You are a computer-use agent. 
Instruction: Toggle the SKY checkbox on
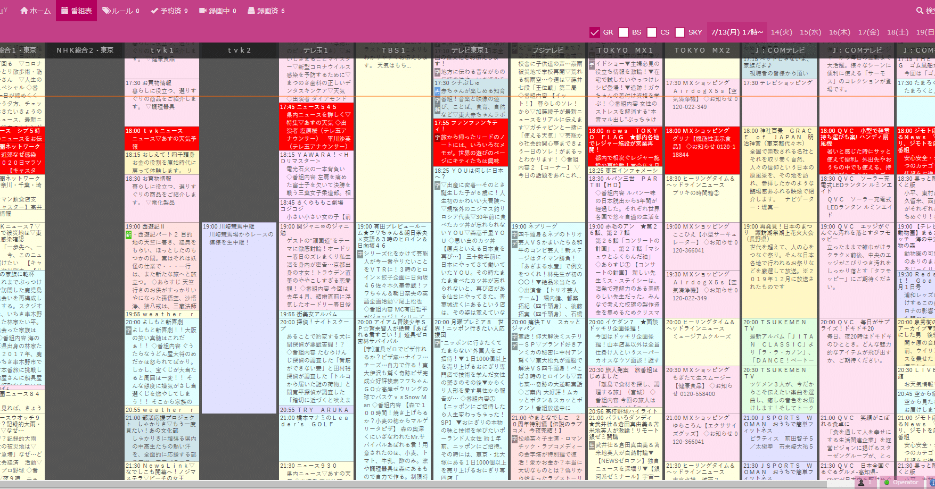(x=680, y=32)
